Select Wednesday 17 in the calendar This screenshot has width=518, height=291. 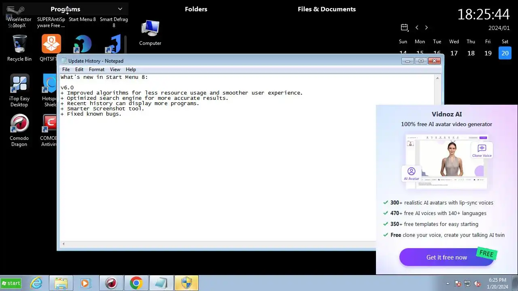pyautogui.click(x=454, y=53)
